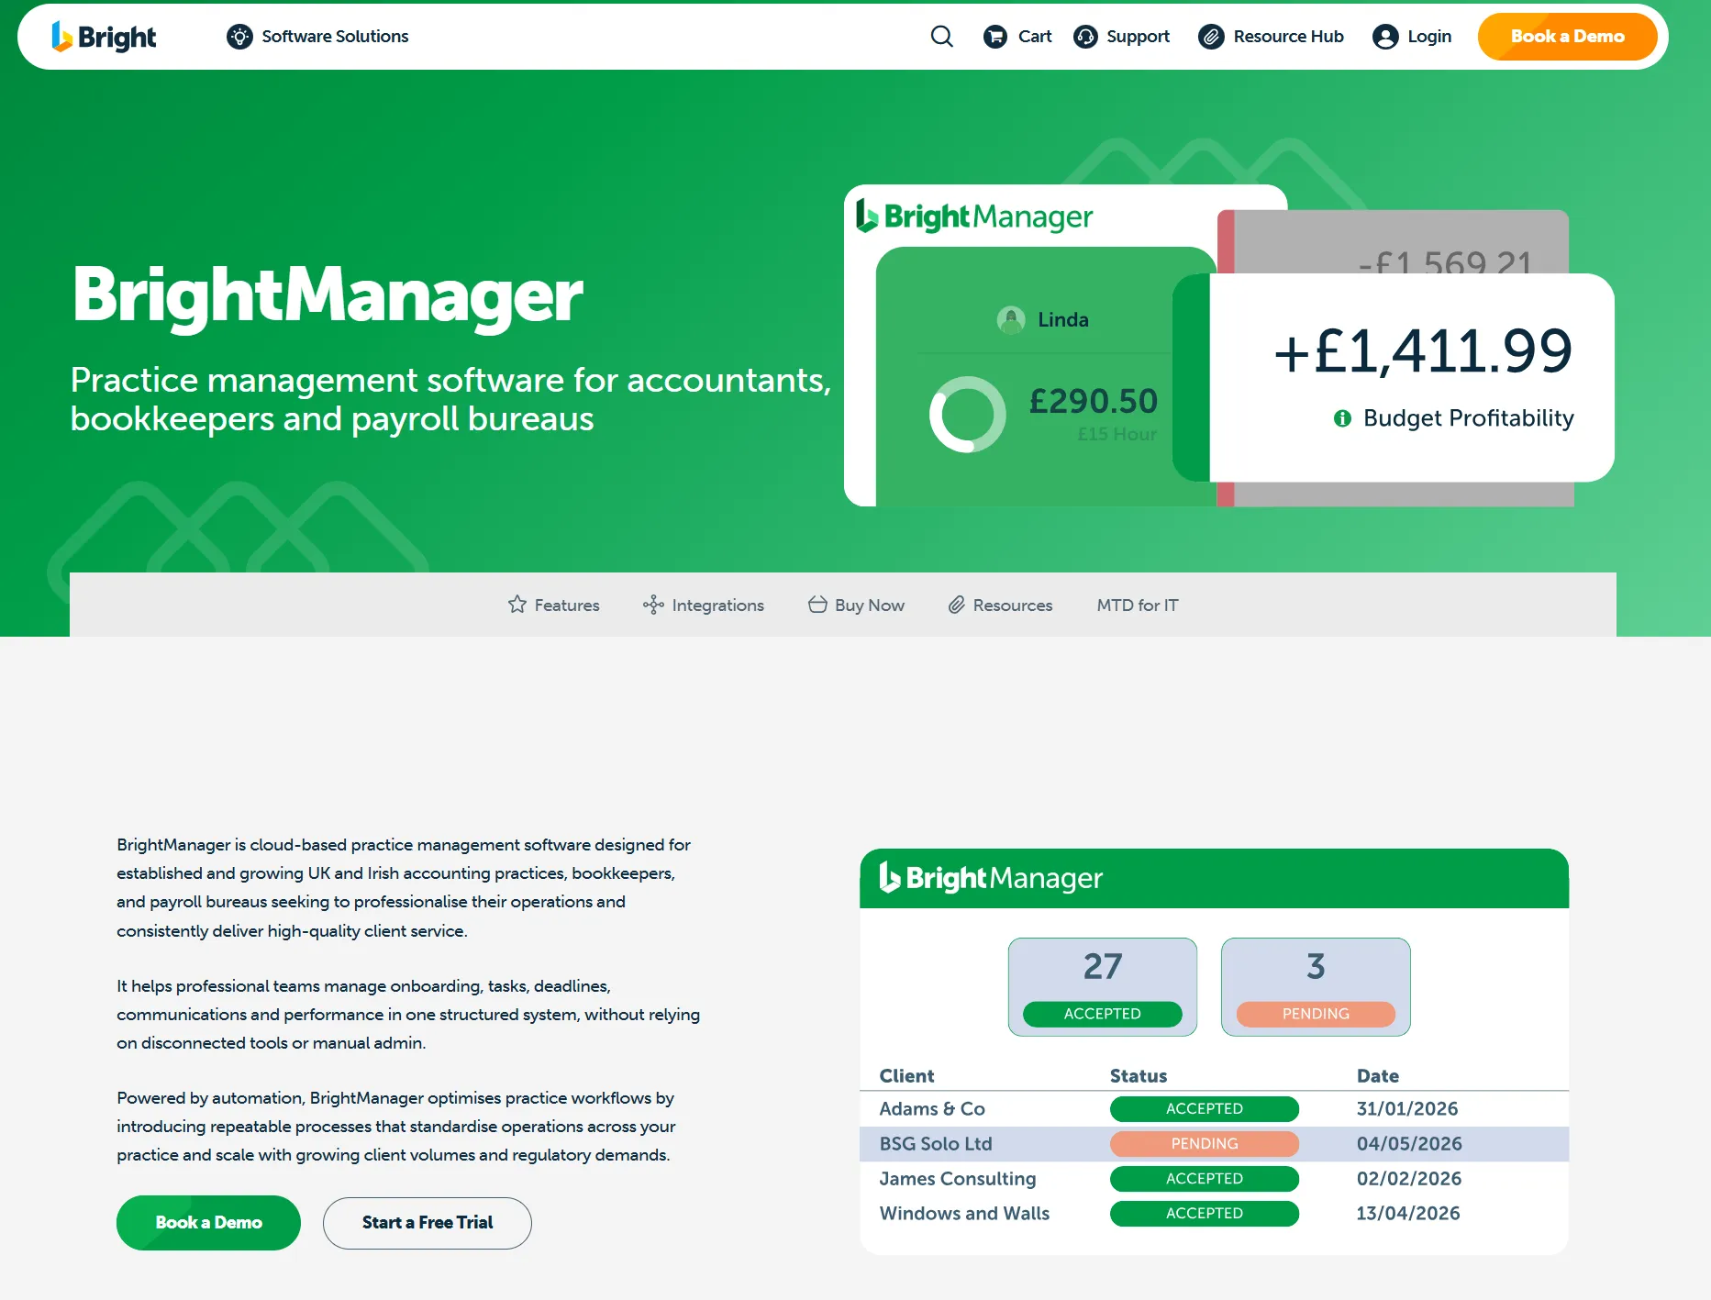Click Windows and Walls client name
Viewport: 1711px width, 1300px height.
(964, 1213)
